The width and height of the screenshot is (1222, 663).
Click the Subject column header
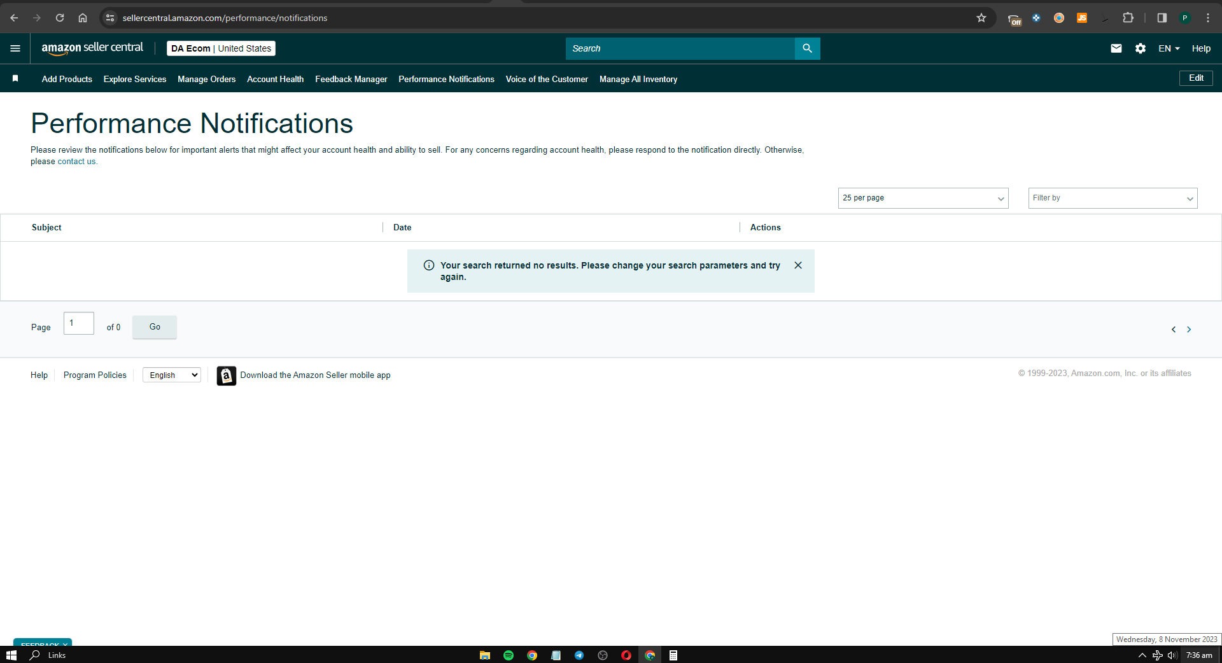pyautogui.click(x=46, y=227)
